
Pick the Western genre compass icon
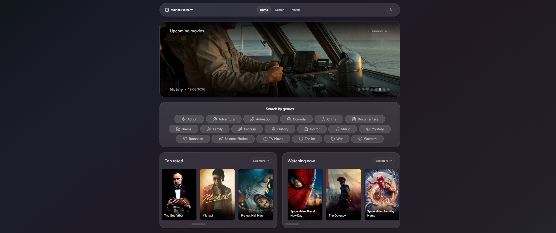click(x=360, y=139)
